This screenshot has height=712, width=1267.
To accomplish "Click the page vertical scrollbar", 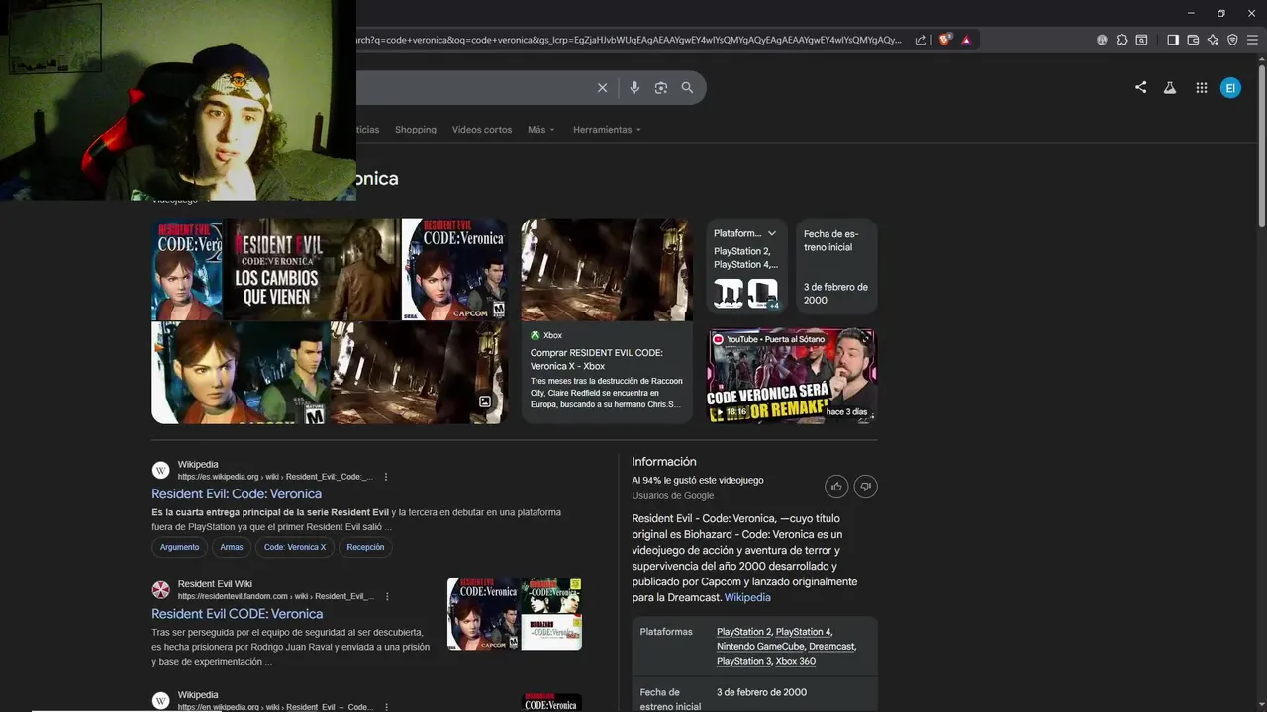I will pos(1261,148).
